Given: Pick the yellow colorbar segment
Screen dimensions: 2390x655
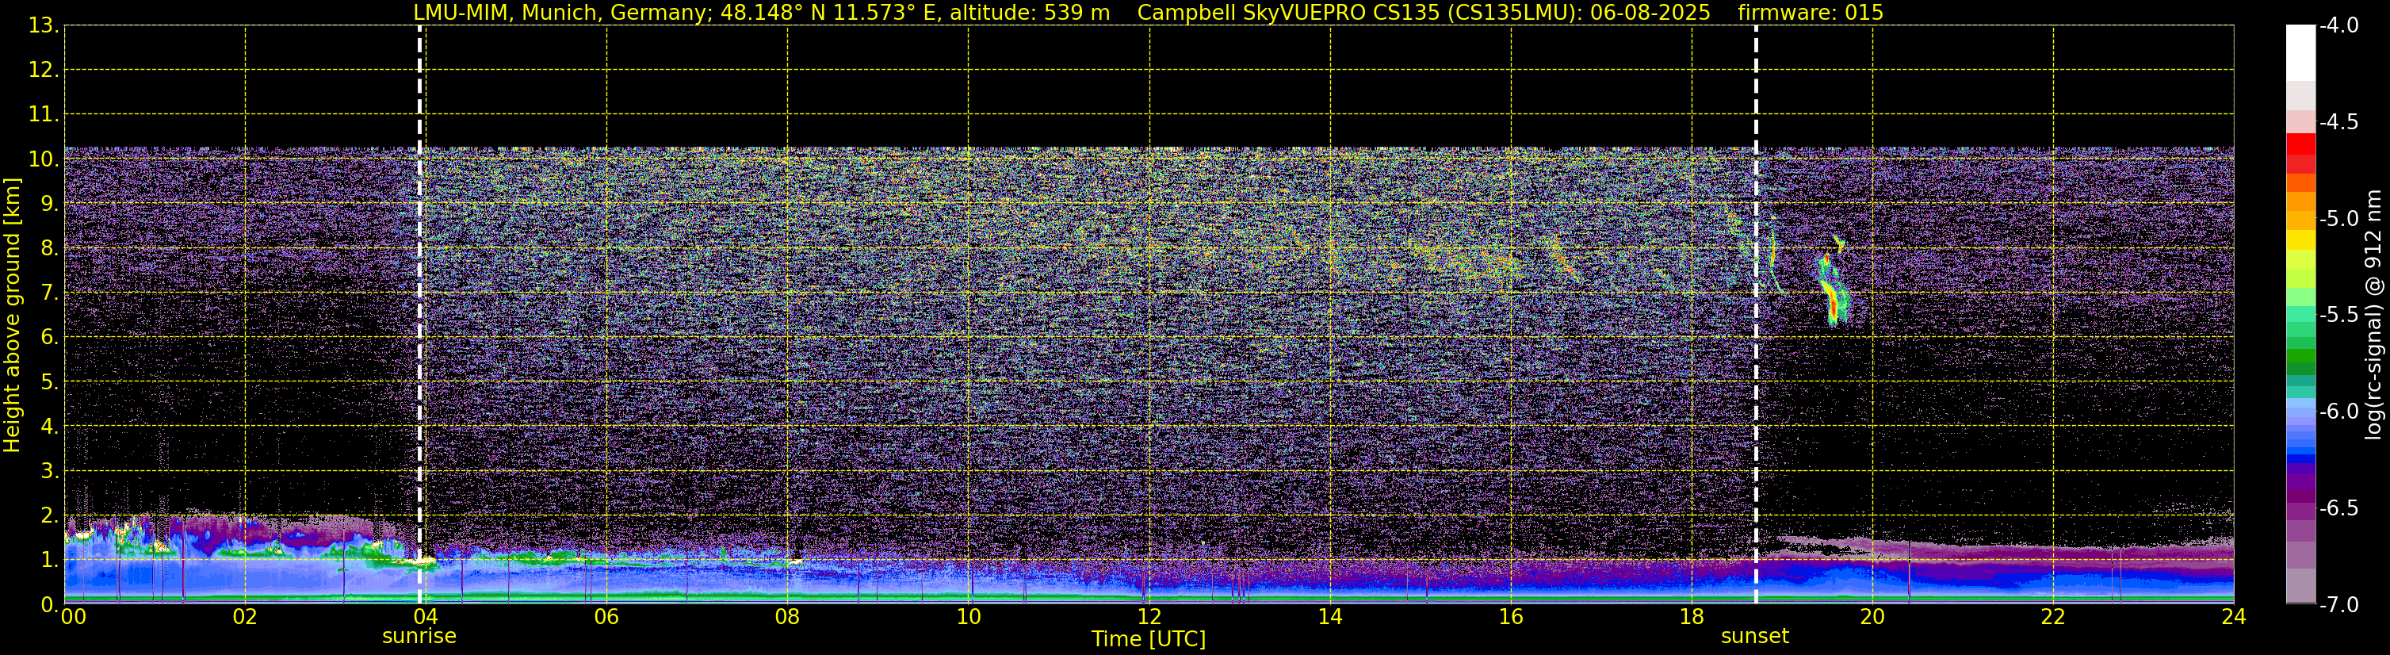Looking at the screenshot, I should 2300,239.
